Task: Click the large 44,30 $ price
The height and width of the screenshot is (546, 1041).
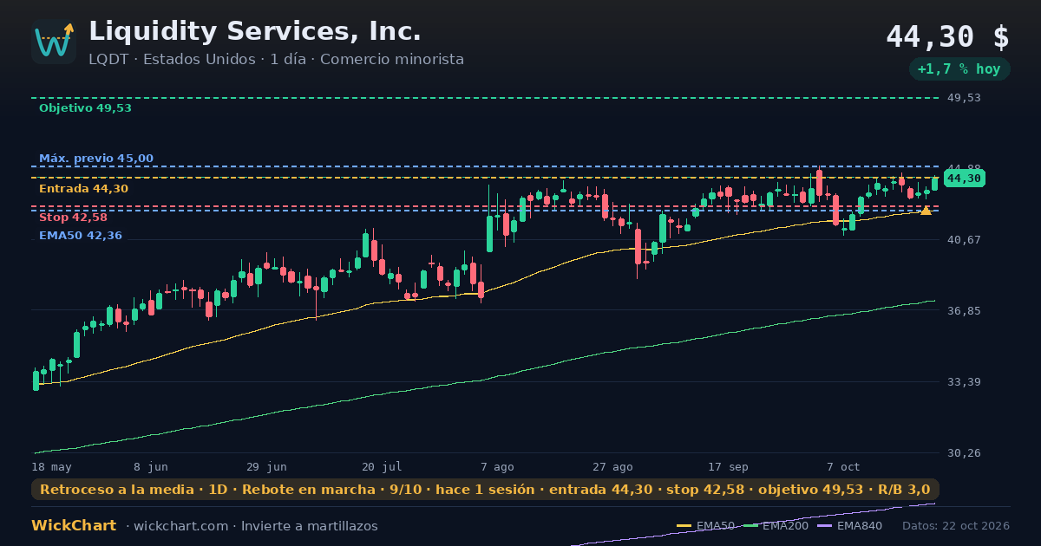Action: pyautogui.click(x=947, y=36)
